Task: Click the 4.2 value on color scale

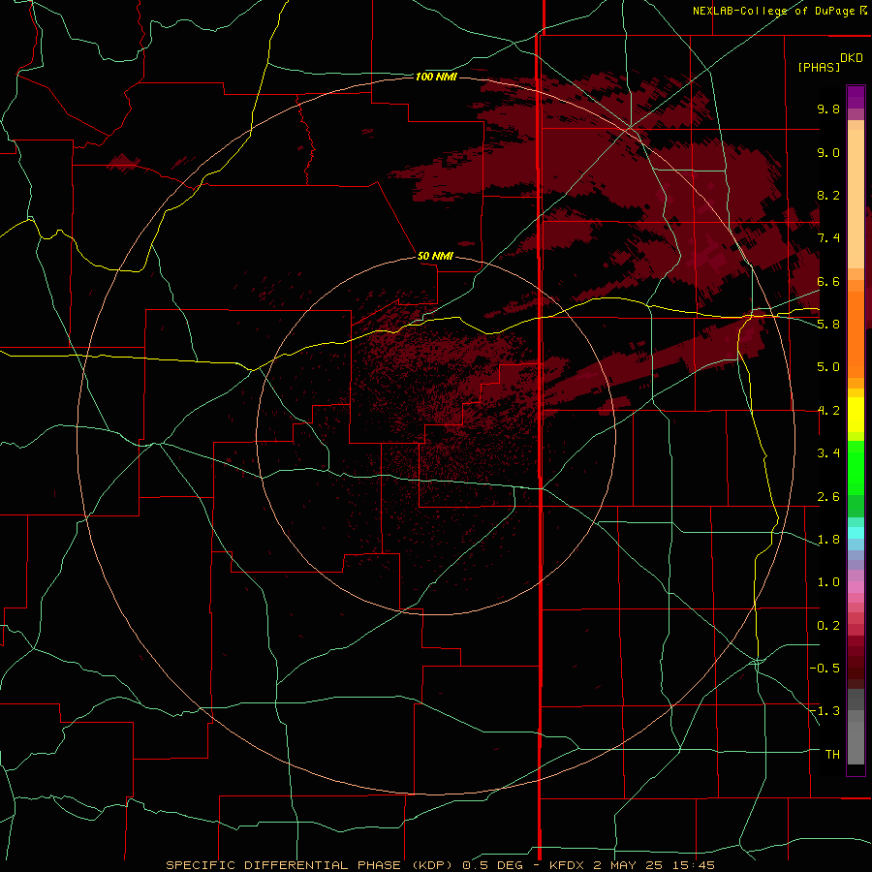Action: [828, 411]
